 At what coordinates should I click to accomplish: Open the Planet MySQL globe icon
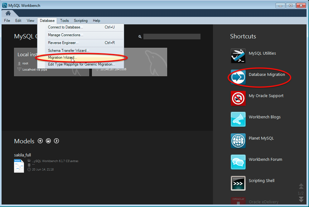point(238,141)
